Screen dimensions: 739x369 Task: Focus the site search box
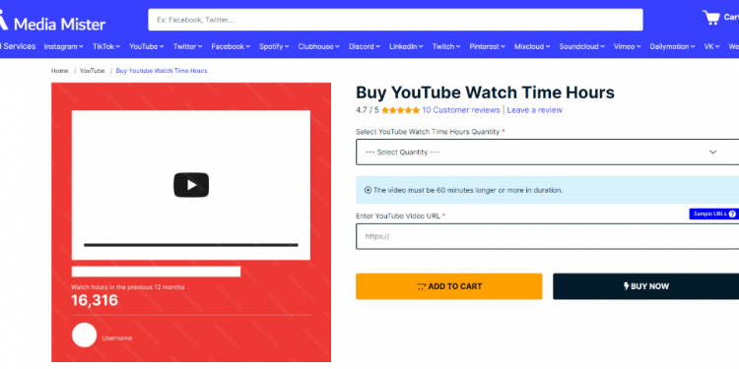pos(395,20)
